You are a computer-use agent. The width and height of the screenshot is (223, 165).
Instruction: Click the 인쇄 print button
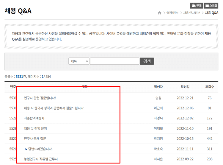pyautogui.click(x=197, y=6)
